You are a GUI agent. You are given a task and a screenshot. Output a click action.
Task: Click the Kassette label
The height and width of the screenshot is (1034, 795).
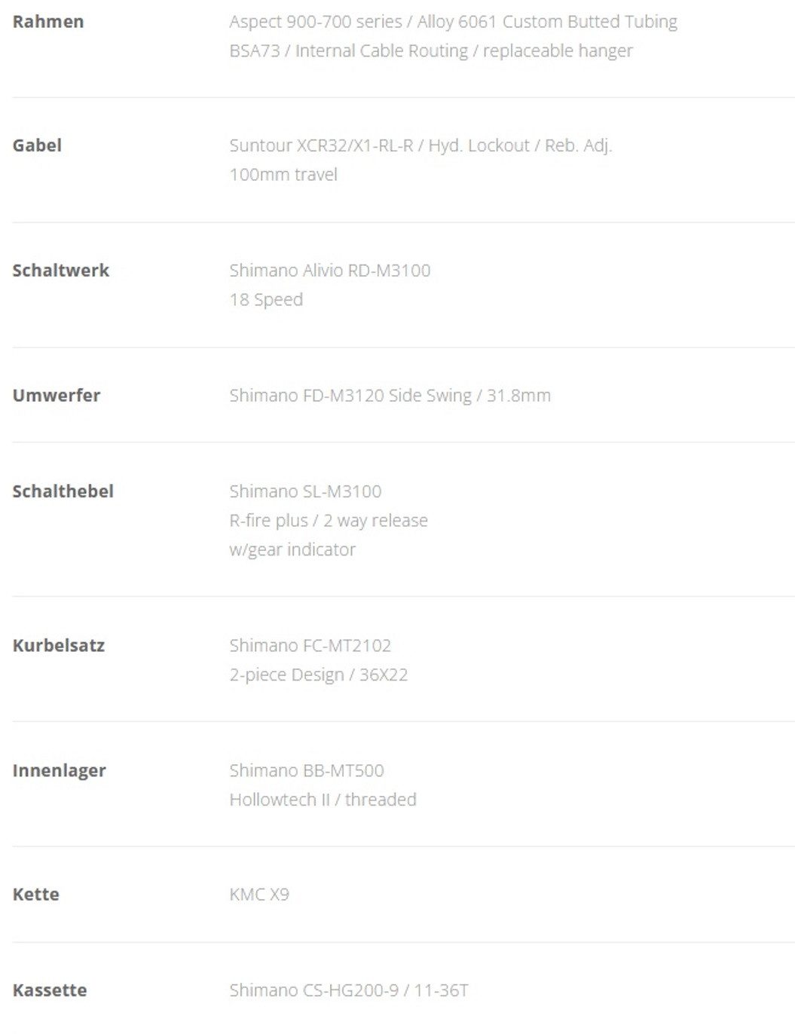click(x=50, y=990)
